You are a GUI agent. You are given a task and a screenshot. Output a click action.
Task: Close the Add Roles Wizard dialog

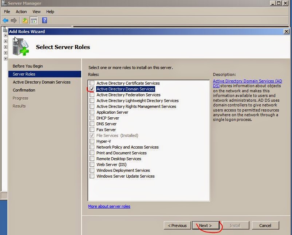click(x=286, y=32)
